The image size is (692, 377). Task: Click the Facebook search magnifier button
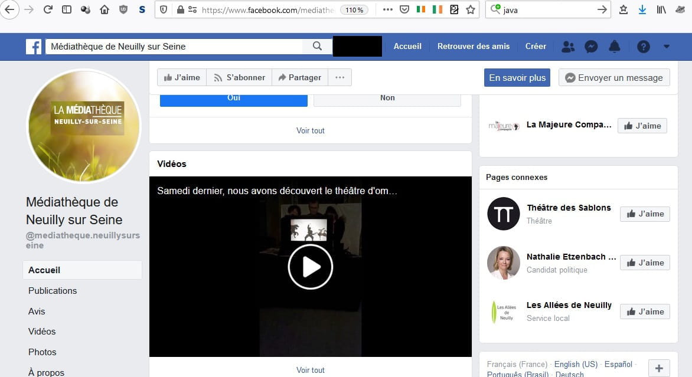click(317, 46)
